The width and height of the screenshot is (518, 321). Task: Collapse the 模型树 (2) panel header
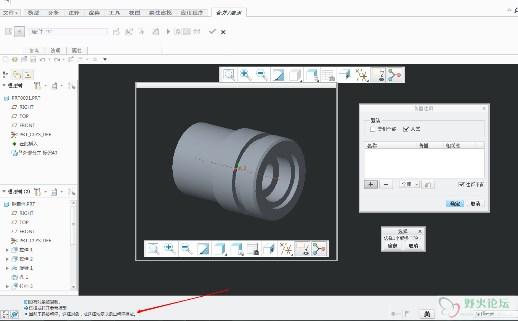pyautogui.click(x=4, y=192)
